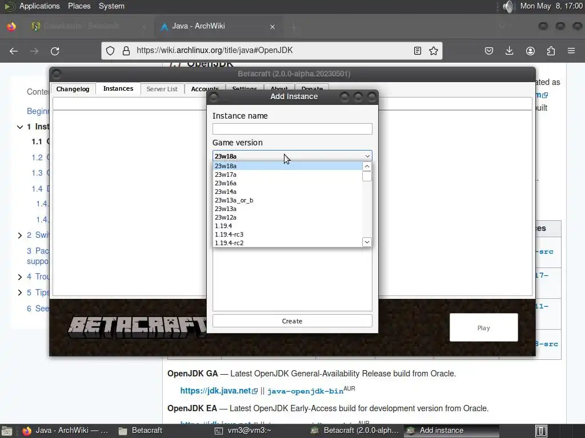Switch to Betacraft (2.0.0-alph...) taskbar entry
Viewport: 585px width, 438px height.
click(x=354, y=431)
